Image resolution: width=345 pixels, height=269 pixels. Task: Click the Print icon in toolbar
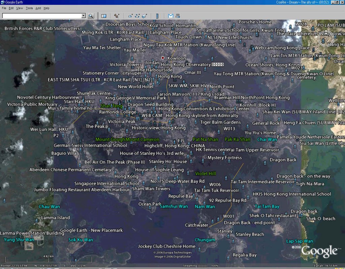point(178,16)
